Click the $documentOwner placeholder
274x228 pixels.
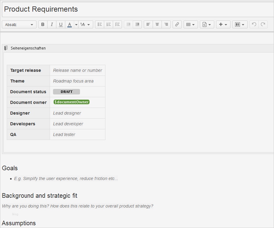(x=71, y=102)
